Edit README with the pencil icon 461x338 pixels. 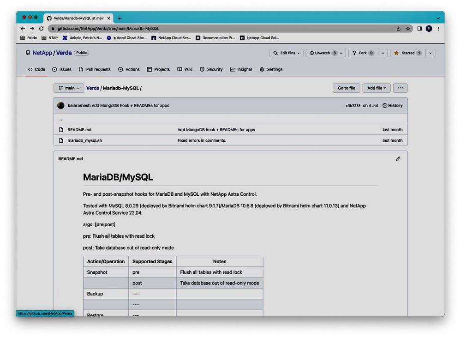398,159
